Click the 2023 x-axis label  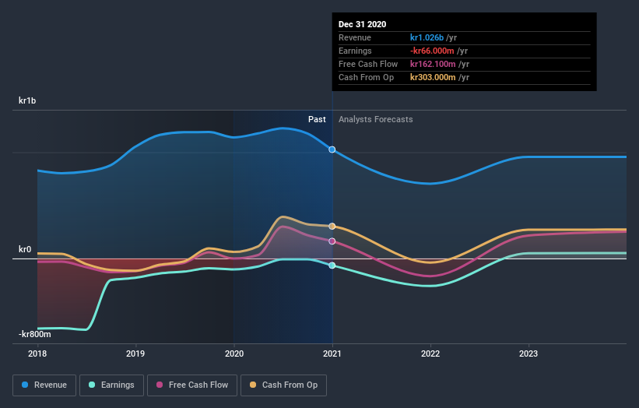click(528, 353)
